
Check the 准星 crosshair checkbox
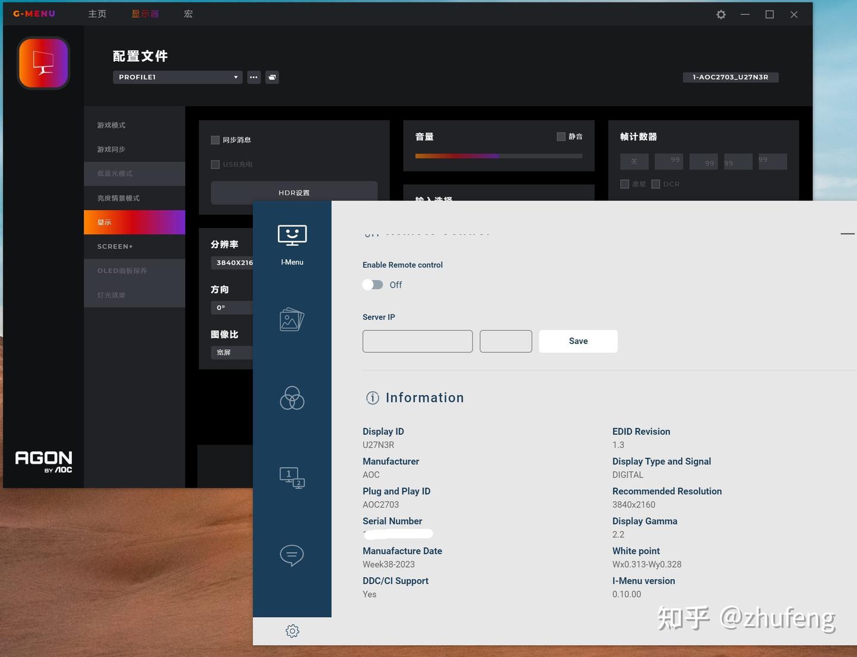point(624,184)
